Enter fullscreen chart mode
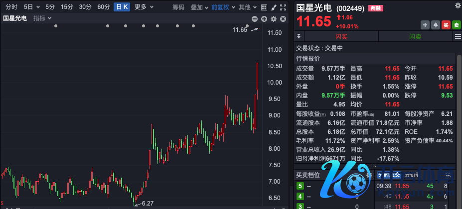This screenshot has width=462, height=209. tap(283, 7)
